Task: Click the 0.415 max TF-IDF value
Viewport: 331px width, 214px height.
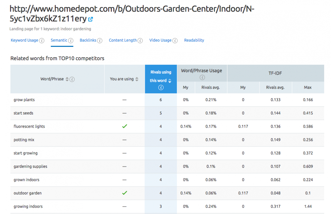Action: 308,113
